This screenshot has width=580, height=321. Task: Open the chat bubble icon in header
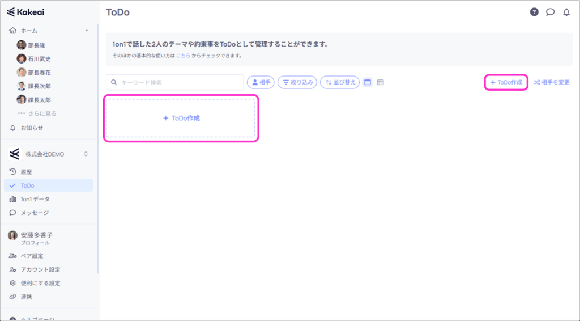[550, 12]
